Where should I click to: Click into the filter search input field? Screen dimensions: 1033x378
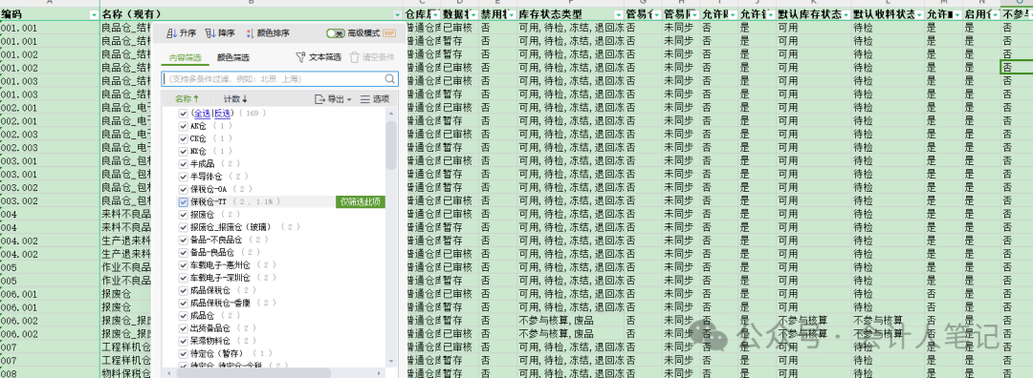(274, 79)
